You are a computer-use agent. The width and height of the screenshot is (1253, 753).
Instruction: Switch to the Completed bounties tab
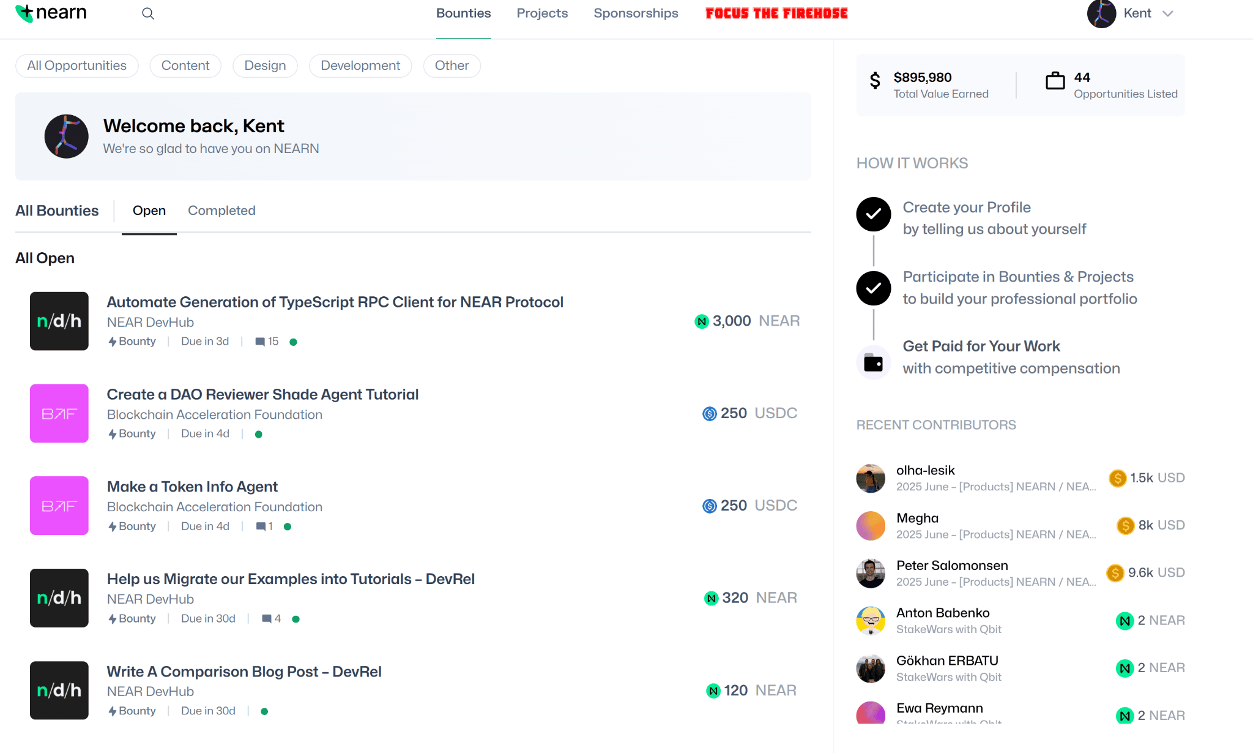(x=221, y=211)
